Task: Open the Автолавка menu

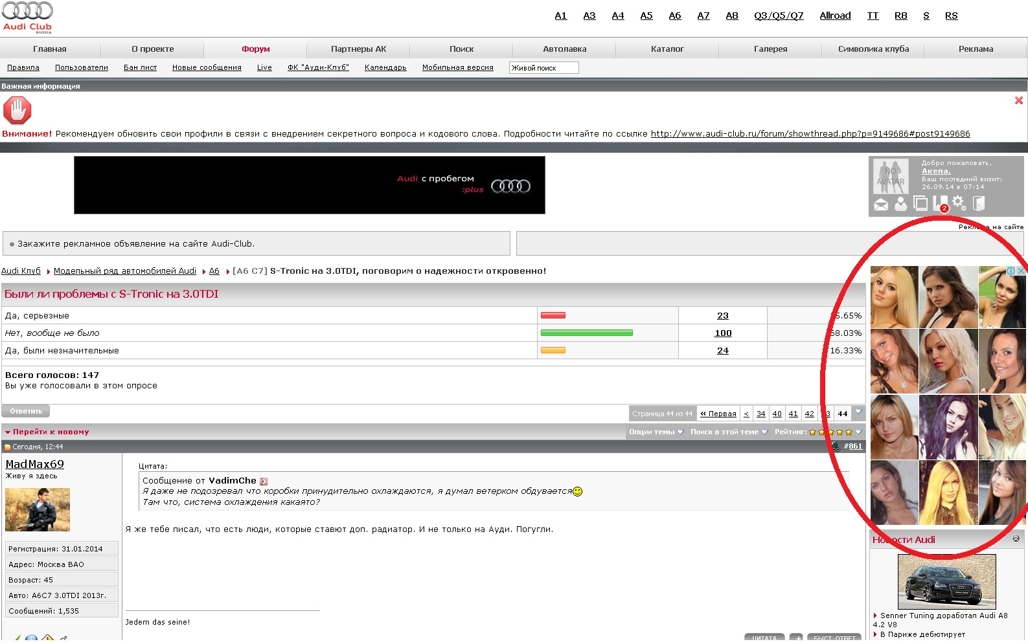Action: 565,49
